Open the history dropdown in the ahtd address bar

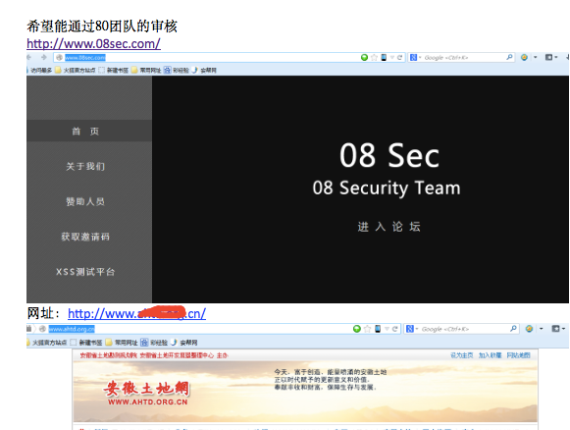(387, 329)
